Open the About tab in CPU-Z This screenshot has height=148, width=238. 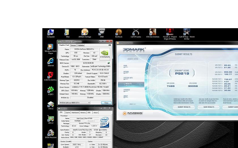[95, 113]
